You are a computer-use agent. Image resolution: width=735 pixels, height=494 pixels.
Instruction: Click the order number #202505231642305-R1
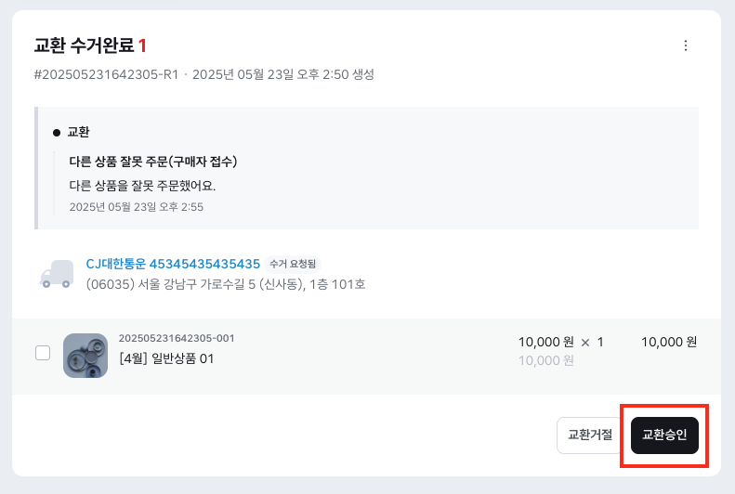click(106, 74)
